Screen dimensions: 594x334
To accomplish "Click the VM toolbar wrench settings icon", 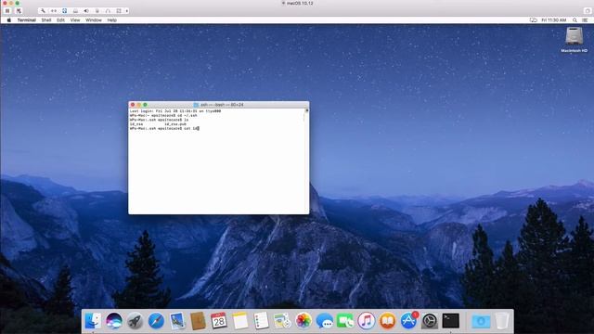I will 43,11.
